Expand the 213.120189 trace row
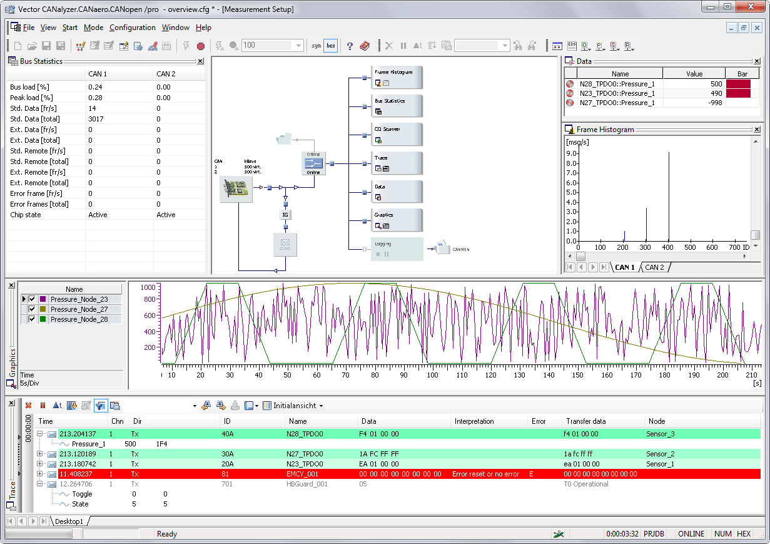The image size is (770, 544). point(40,454)
